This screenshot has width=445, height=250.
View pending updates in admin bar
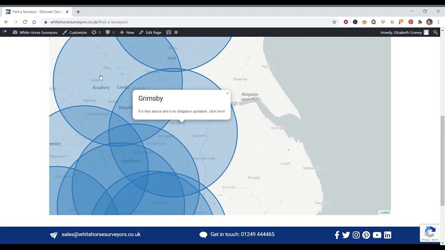[x=96, y=32]
